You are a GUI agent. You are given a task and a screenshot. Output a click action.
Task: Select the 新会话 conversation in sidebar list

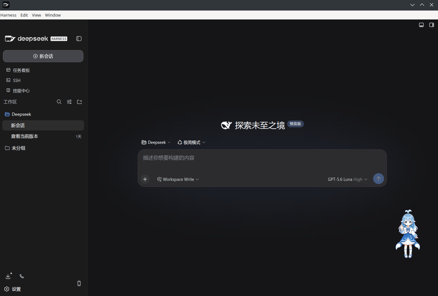tap(43, 125)
